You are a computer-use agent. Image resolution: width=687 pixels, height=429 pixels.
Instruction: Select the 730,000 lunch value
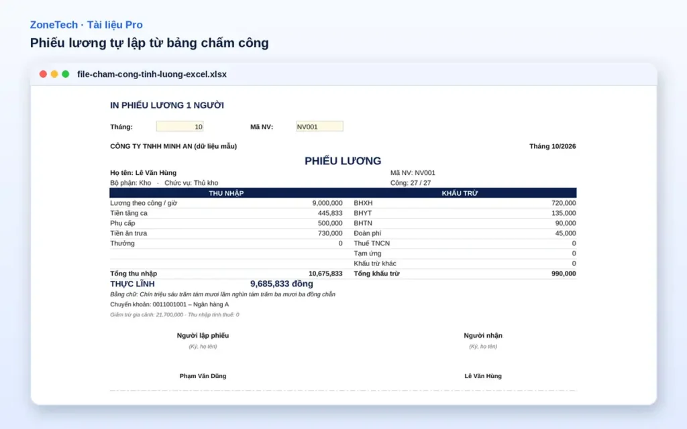pos(330,233)
